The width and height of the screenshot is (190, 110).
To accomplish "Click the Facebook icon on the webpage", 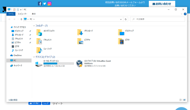I will [x=40, y=4].
